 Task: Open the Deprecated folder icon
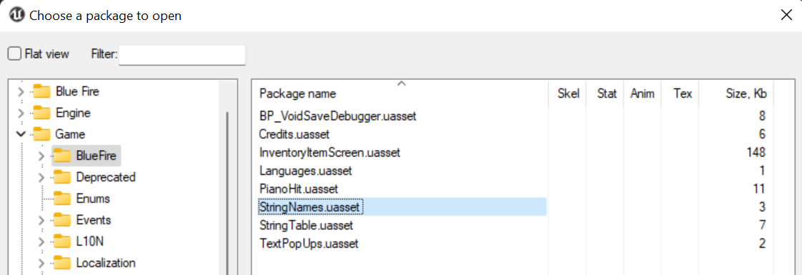click(62, 177)
